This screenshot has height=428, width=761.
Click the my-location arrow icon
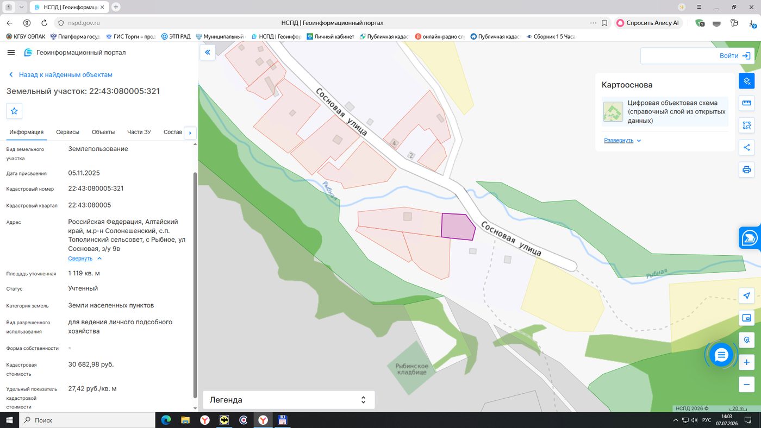pos(746,295)
